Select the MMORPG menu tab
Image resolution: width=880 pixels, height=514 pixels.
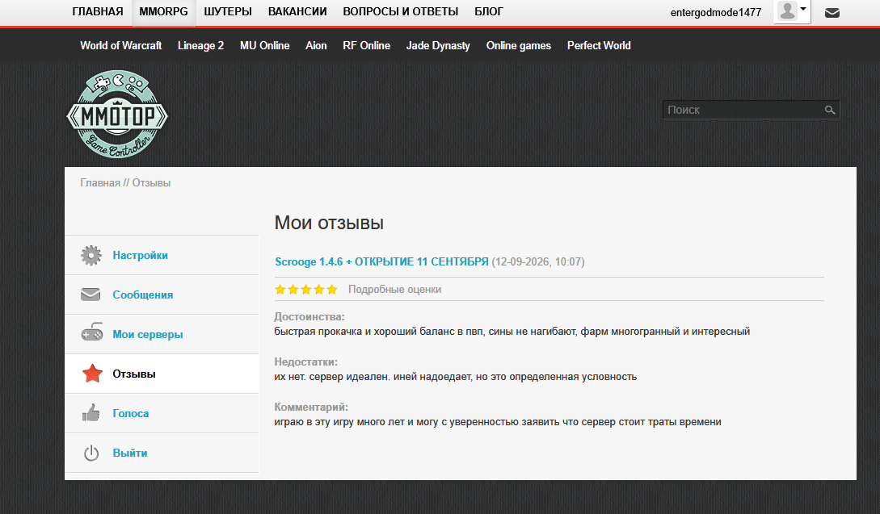click(163, 12)
